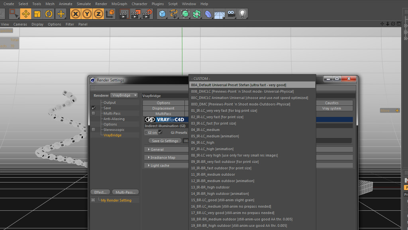Open the Create menu
Viewport: 408px width, 230px height.
click(9, 4)
